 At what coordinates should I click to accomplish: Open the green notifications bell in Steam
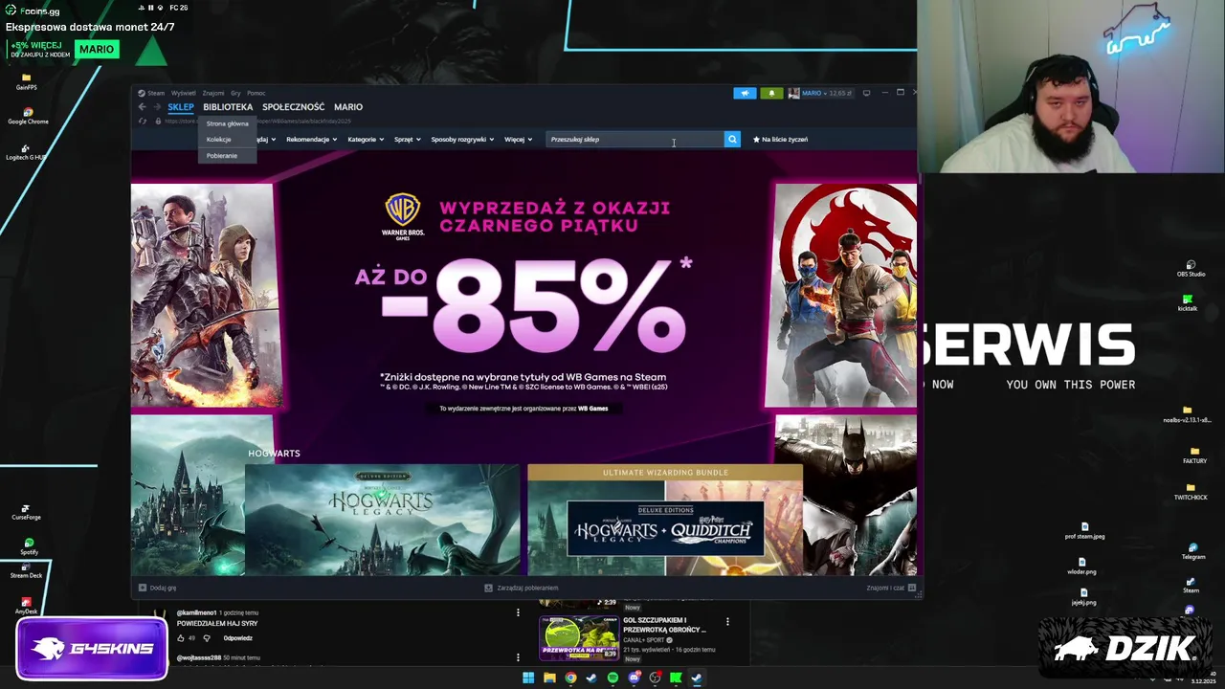pyautogui.click(x=771, y=93)
